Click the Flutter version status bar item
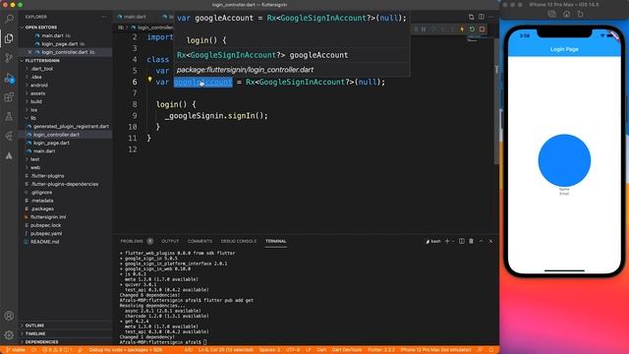 (381, 350)
